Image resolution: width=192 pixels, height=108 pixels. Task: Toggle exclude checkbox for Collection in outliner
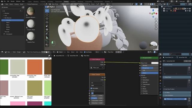(x=186, y=9)
